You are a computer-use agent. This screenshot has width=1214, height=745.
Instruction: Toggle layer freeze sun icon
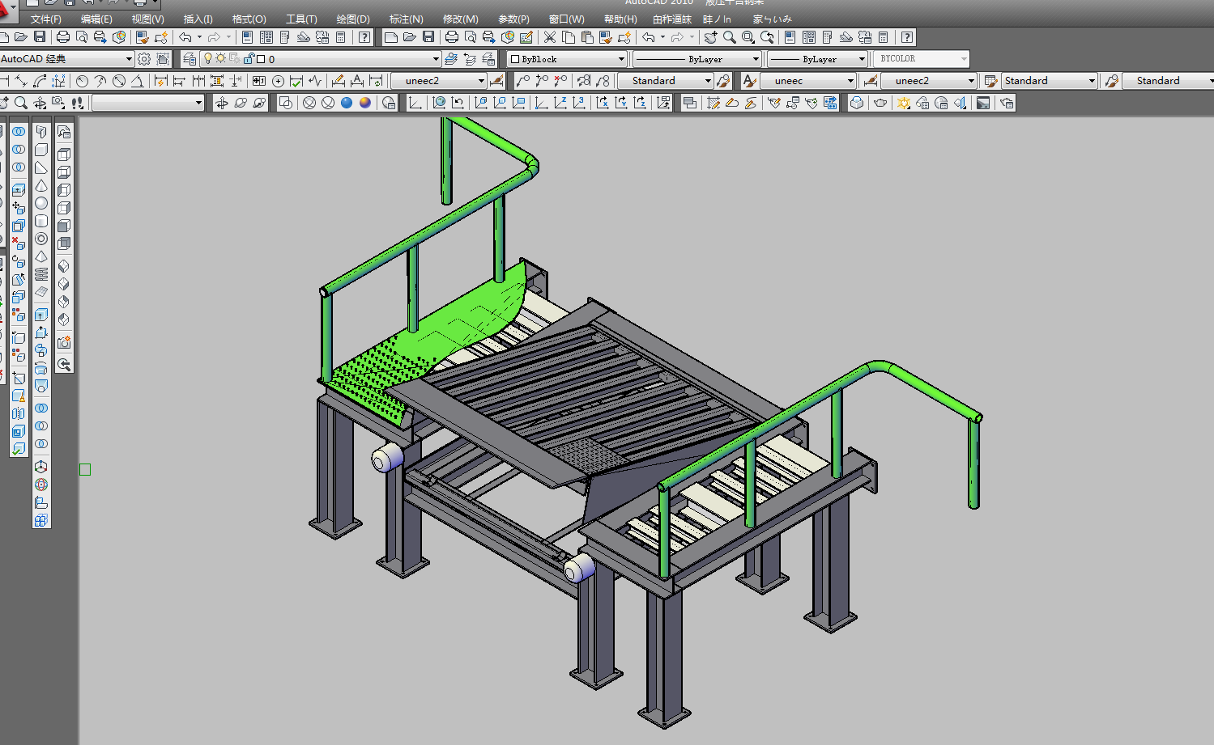(220, 58)
